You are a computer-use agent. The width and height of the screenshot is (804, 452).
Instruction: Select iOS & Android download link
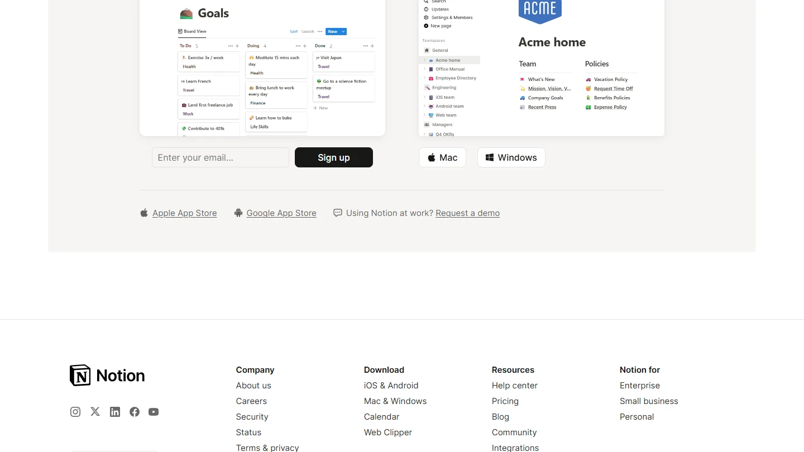click(391, 386)
